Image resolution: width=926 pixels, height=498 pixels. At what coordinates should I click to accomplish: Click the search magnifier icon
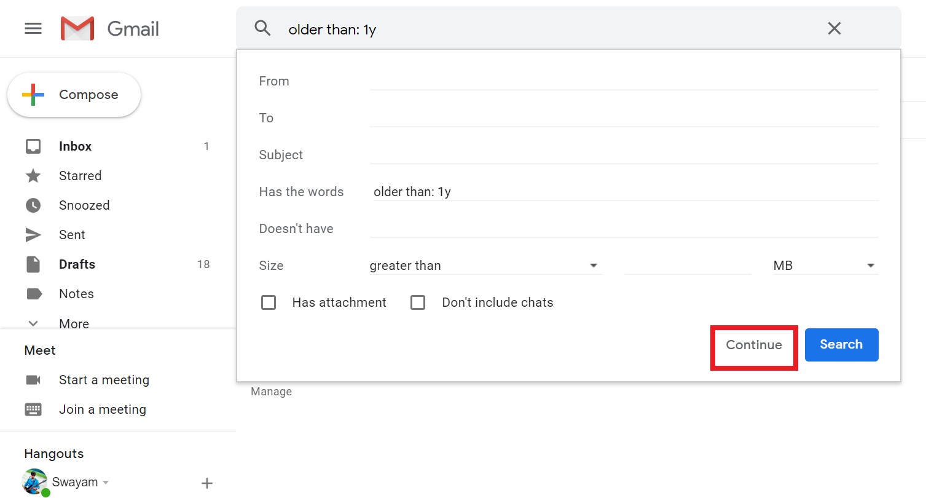click(262, 28)
